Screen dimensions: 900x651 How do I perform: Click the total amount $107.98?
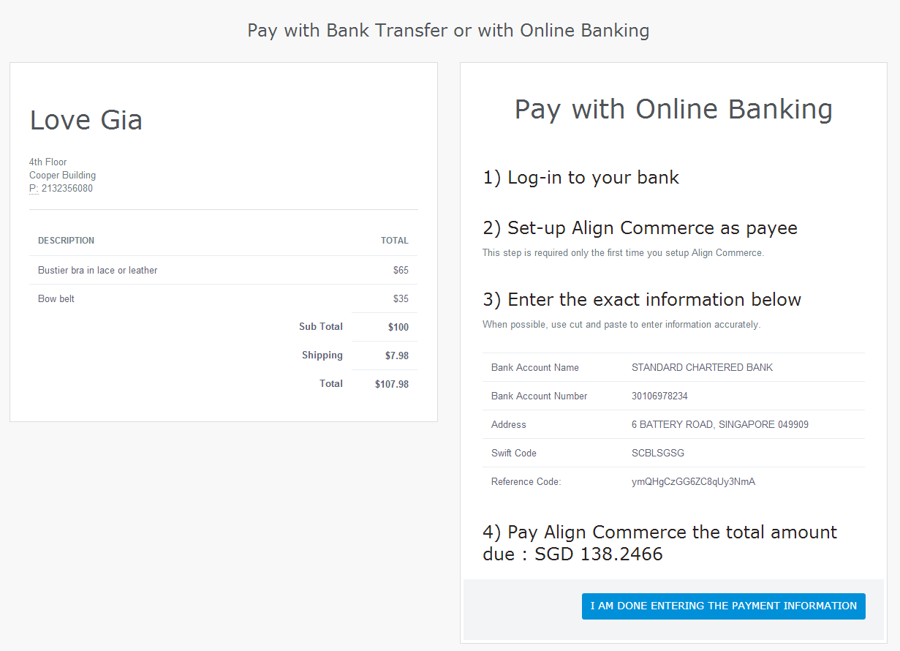(392, 384)
